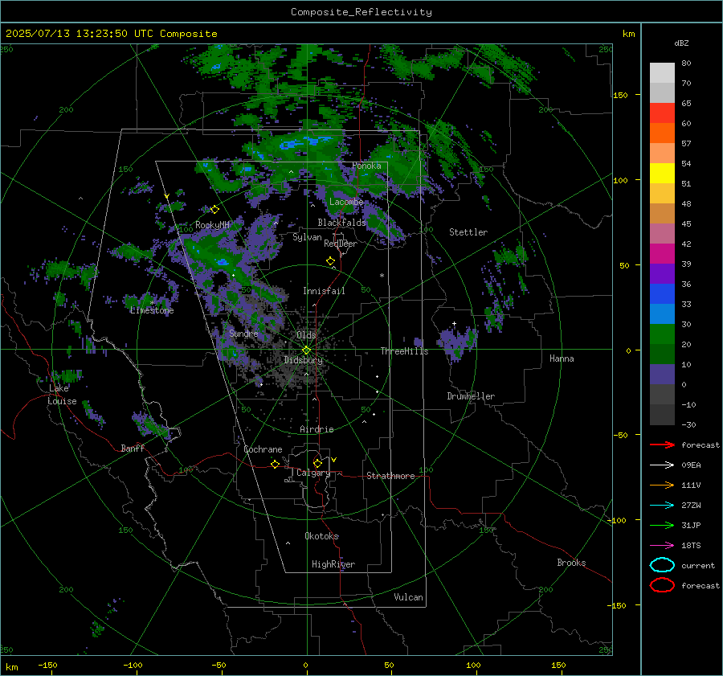This screenshot has height=676, width=723.
Task: Click the Calgary city label
Action: [x=313, y=473]
